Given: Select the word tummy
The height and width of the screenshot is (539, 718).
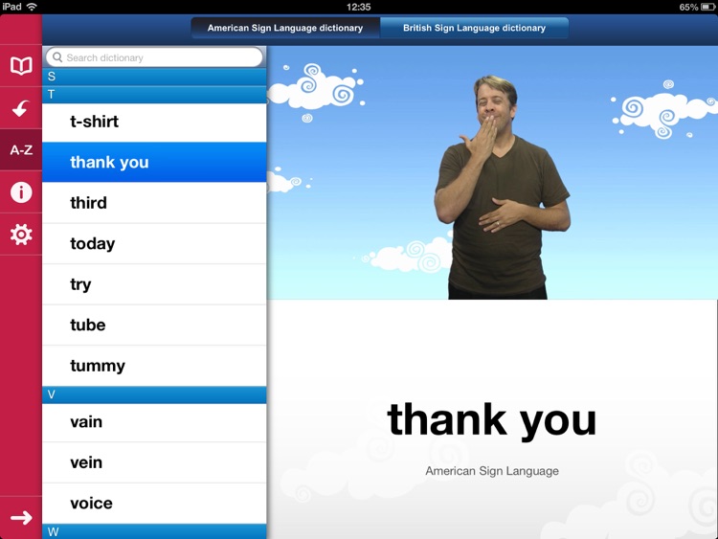Looking at the screenshot, I should tap(154, 366).
